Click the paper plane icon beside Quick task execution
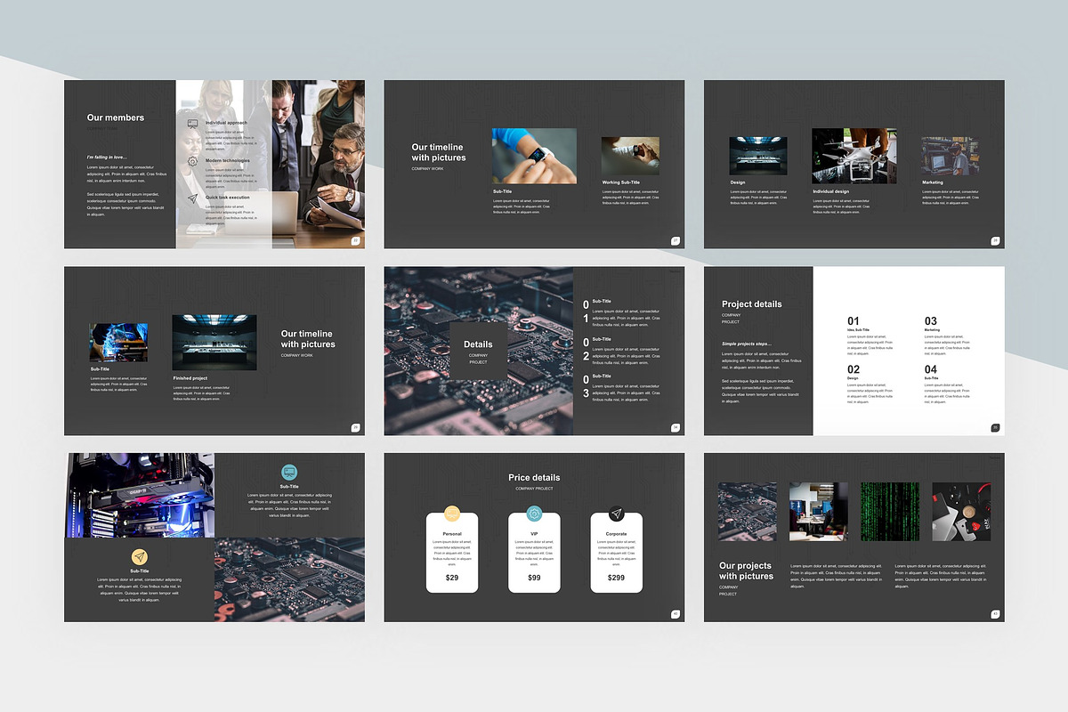This screenshot has height=712, width=1068. click(192, 199)
